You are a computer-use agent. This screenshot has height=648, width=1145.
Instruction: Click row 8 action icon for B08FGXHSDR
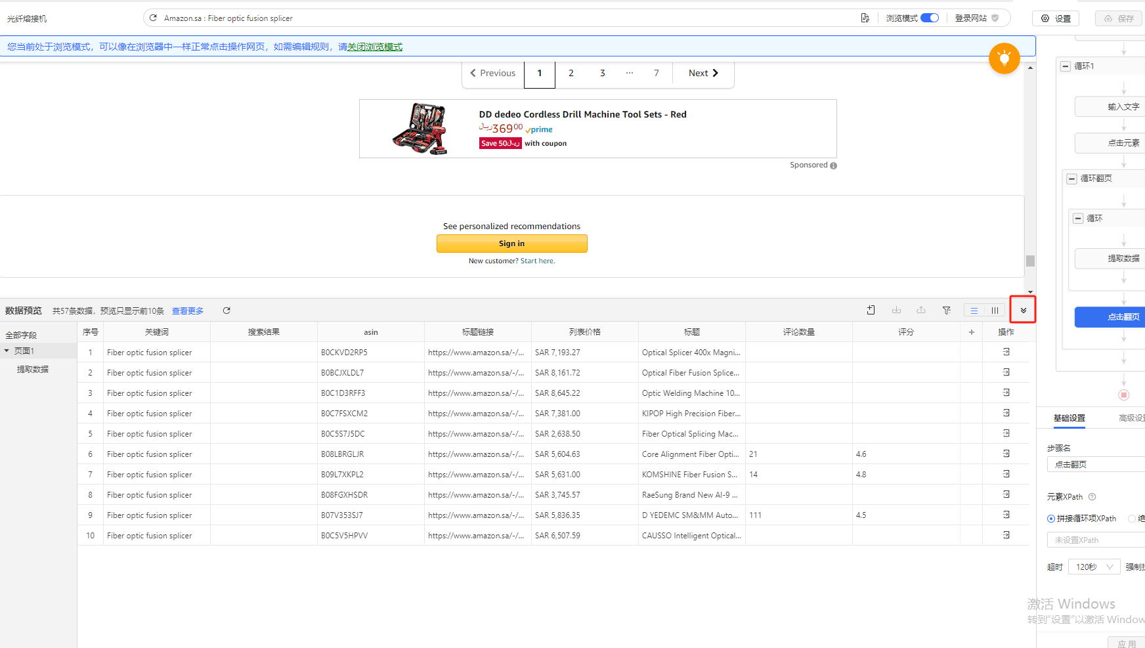point(1006,494)
